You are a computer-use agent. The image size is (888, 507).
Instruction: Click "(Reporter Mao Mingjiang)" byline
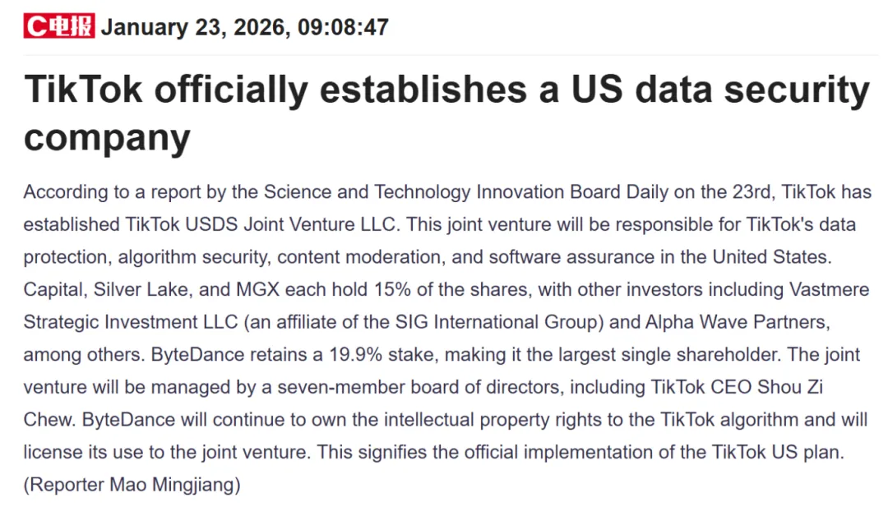coord(132,484)
